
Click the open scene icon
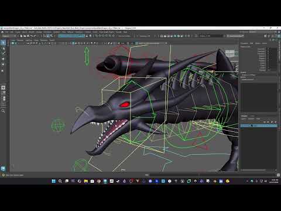(x=25, y=36)
